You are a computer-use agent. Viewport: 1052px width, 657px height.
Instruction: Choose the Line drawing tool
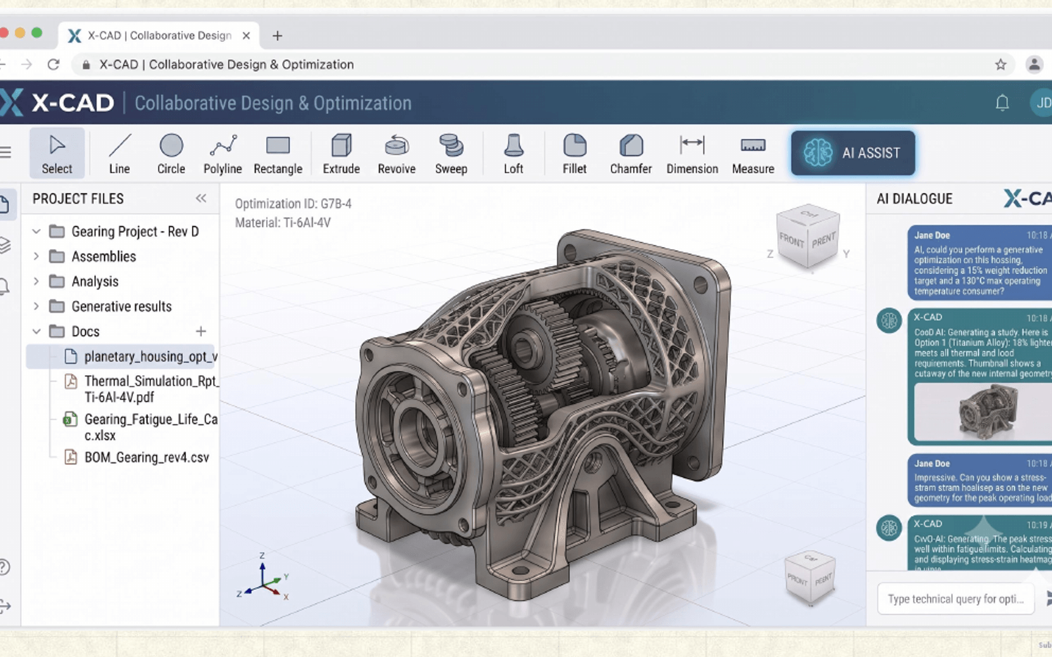pyautogui.click(x=120, y=153)
